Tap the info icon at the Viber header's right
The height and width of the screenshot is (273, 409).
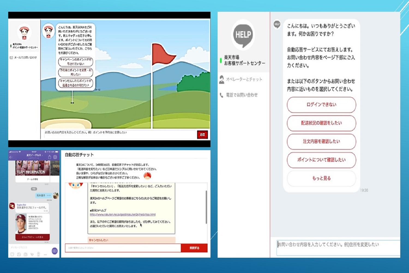pyautogui.click(x=55, y=157)
